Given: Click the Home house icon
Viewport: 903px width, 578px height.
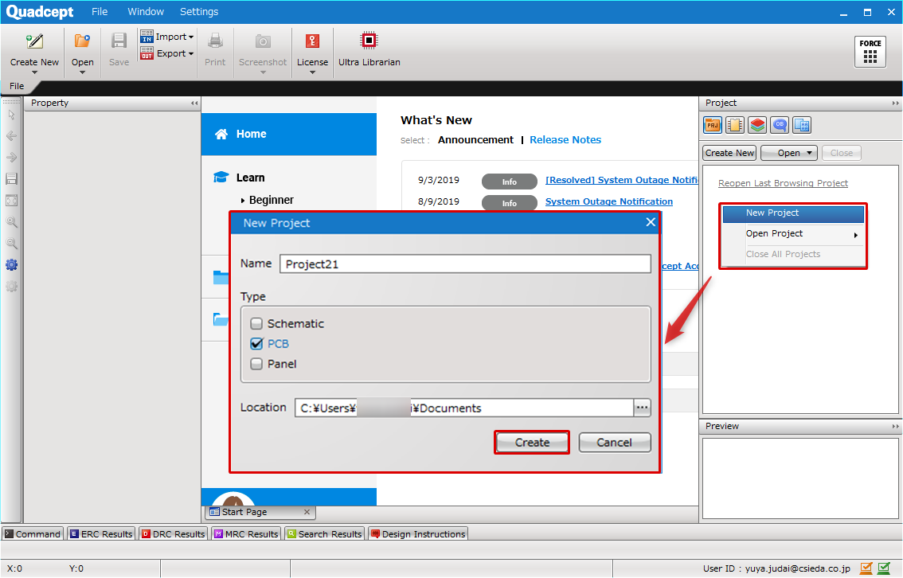Looking at the screenshot, I should coord(221,134).
